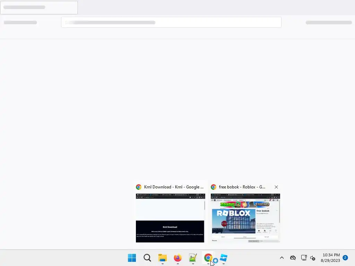This screenshot has height=266, width=355.
Task: Open notification badge showing 2
Action: coord(345,258)
